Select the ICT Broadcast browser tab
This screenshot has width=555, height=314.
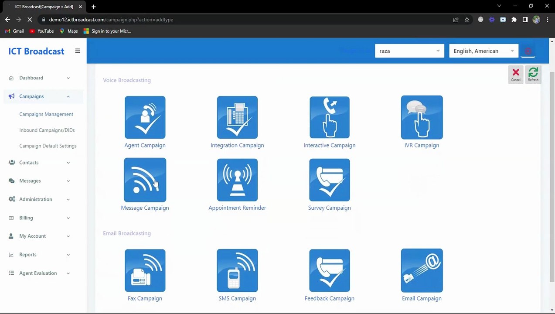point(44,7)
